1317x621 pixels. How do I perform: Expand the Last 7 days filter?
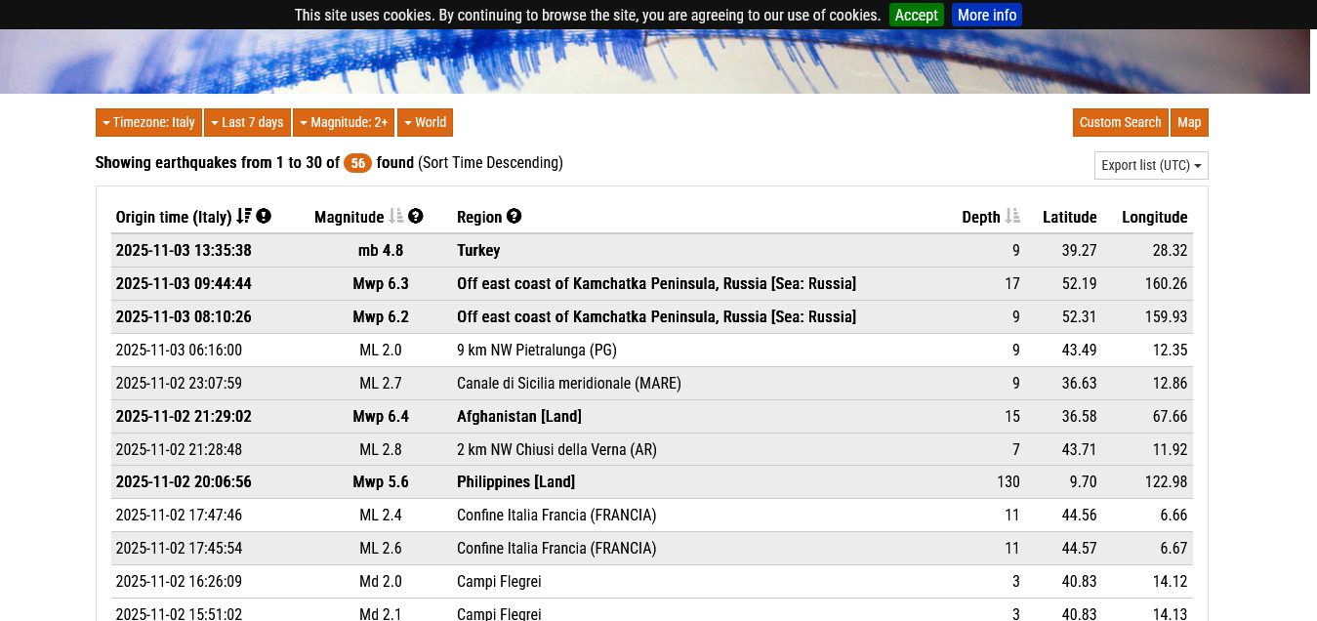pyautogui.click(x=247, y=122)
